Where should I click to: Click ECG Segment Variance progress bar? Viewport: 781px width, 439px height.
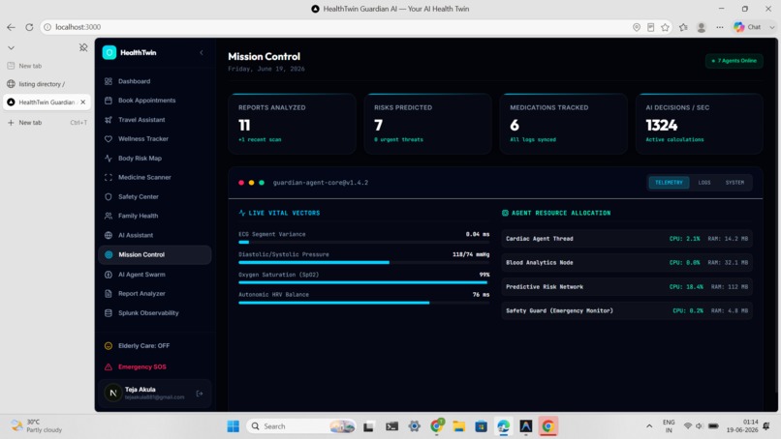(363, 242)
